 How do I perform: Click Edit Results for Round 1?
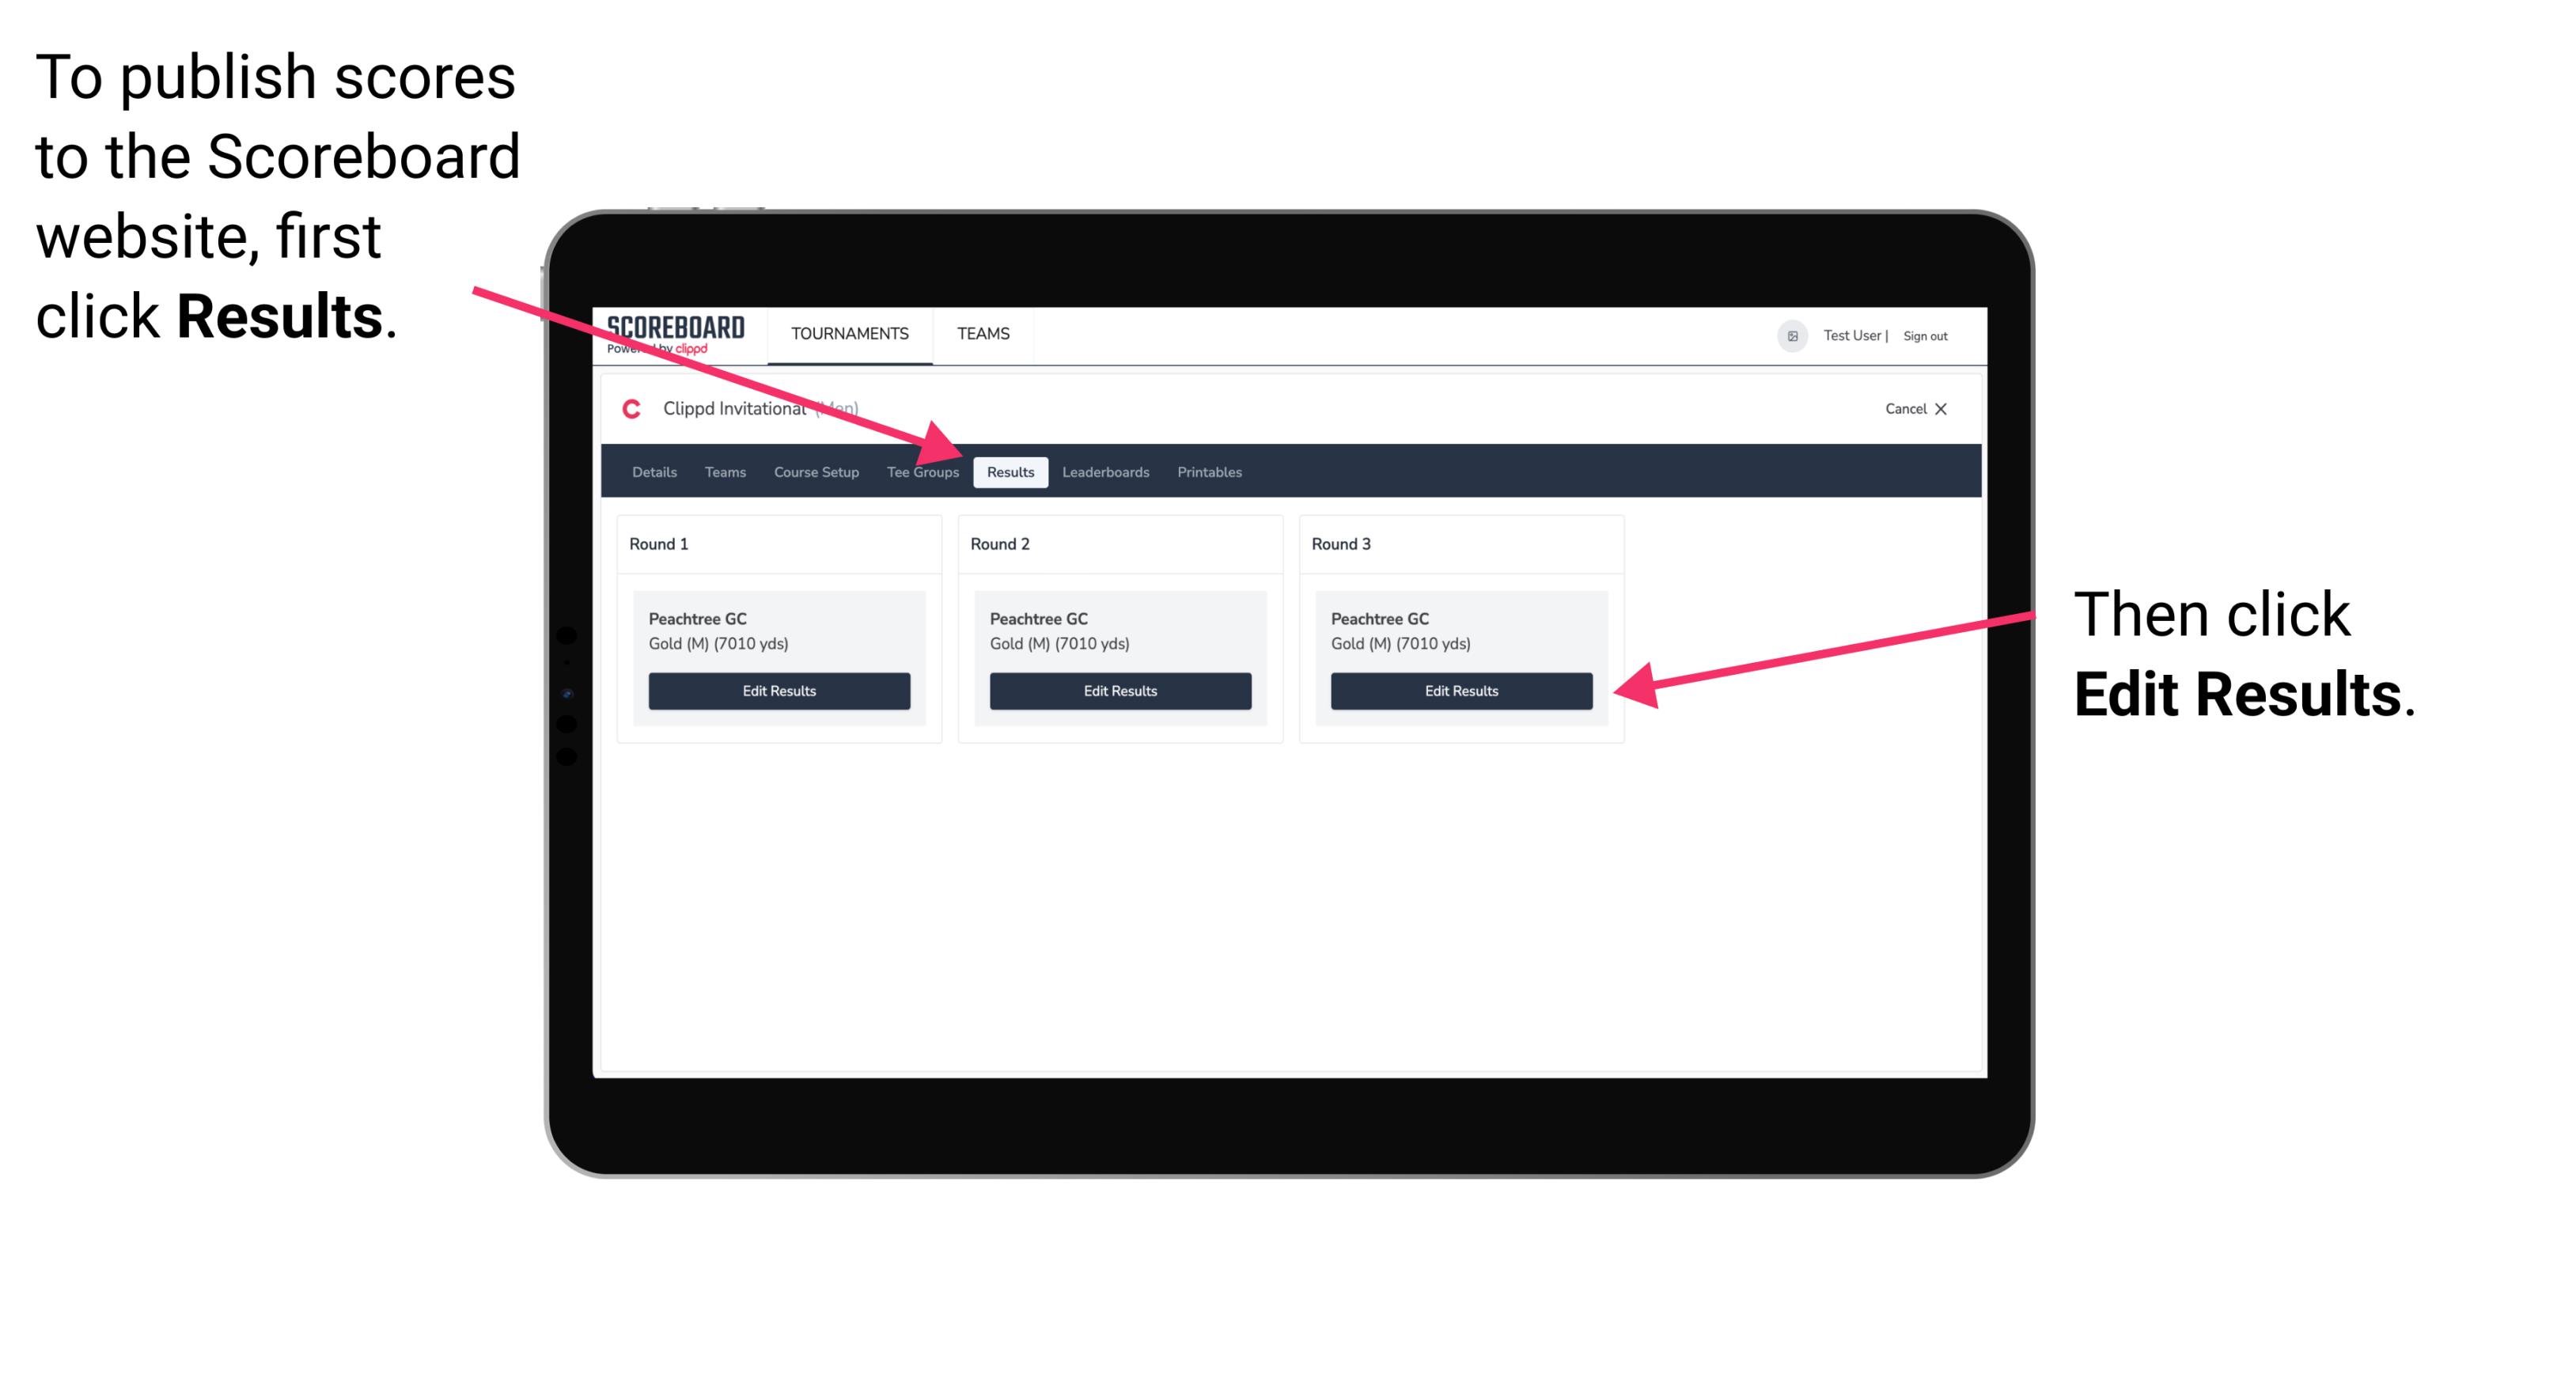(778, 690)
